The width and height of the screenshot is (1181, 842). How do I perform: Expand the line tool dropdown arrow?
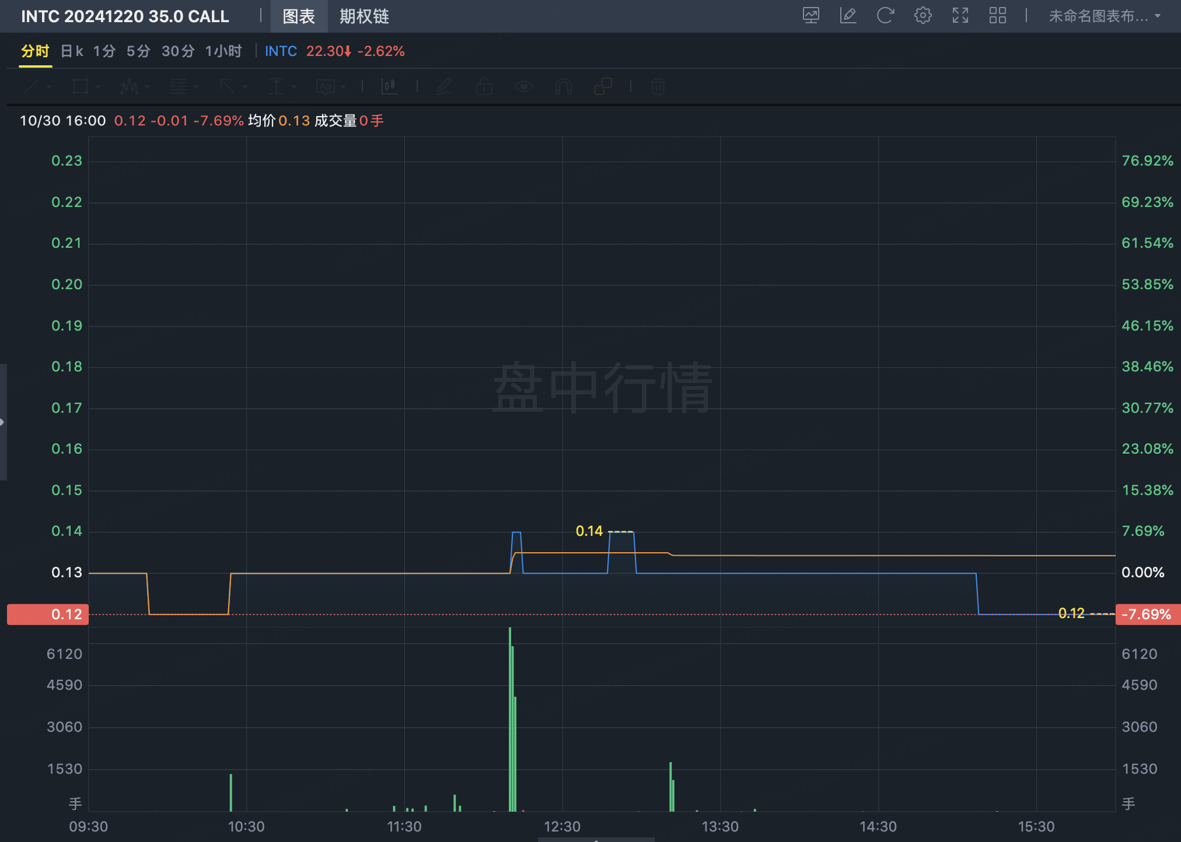pos(50,87)
